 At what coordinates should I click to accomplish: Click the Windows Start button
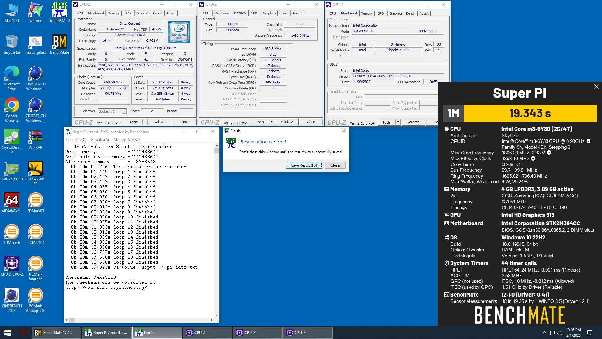(x=8, y=333)
